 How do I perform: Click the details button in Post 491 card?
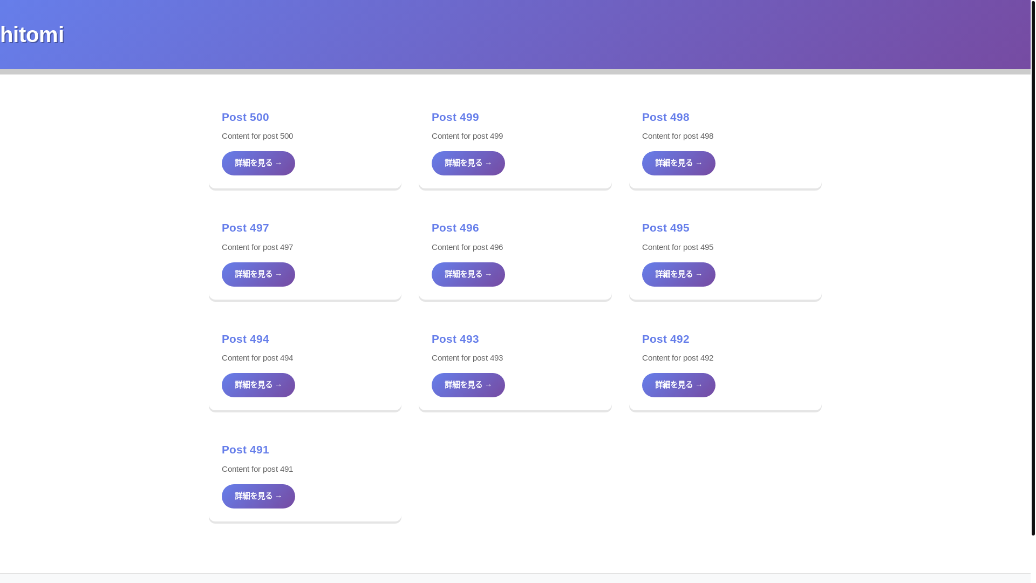tap(258, 496)
